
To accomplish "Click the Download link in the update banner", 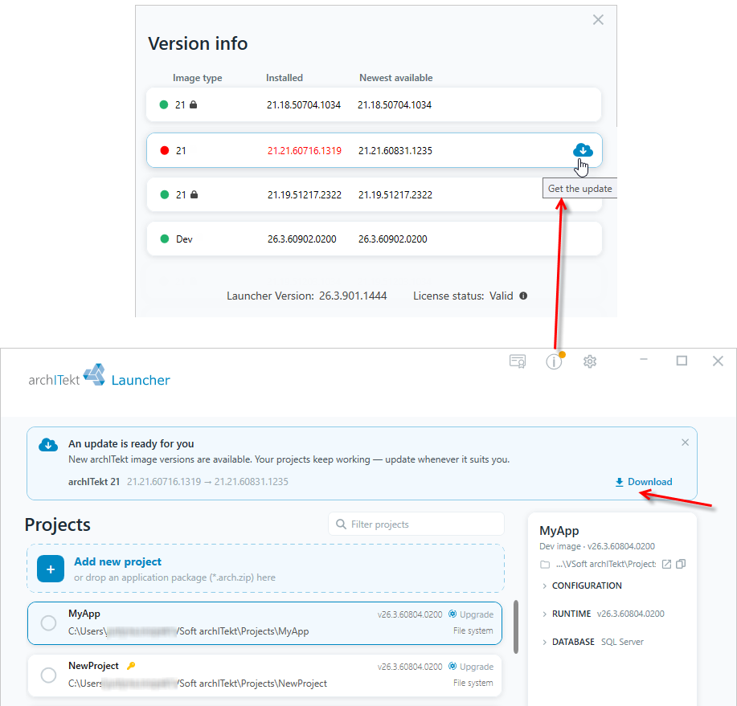I will (x=644, y=482).
